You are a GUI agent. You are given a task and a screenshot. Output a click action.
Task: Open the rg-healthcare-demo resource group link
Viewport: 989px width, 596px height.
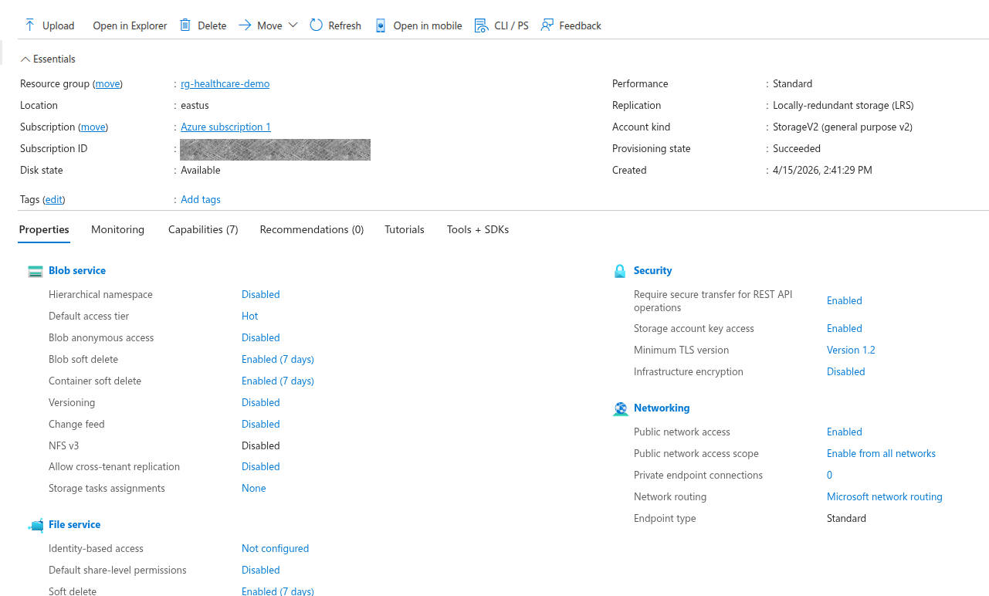pyautogui.click(x=225, y=83)
